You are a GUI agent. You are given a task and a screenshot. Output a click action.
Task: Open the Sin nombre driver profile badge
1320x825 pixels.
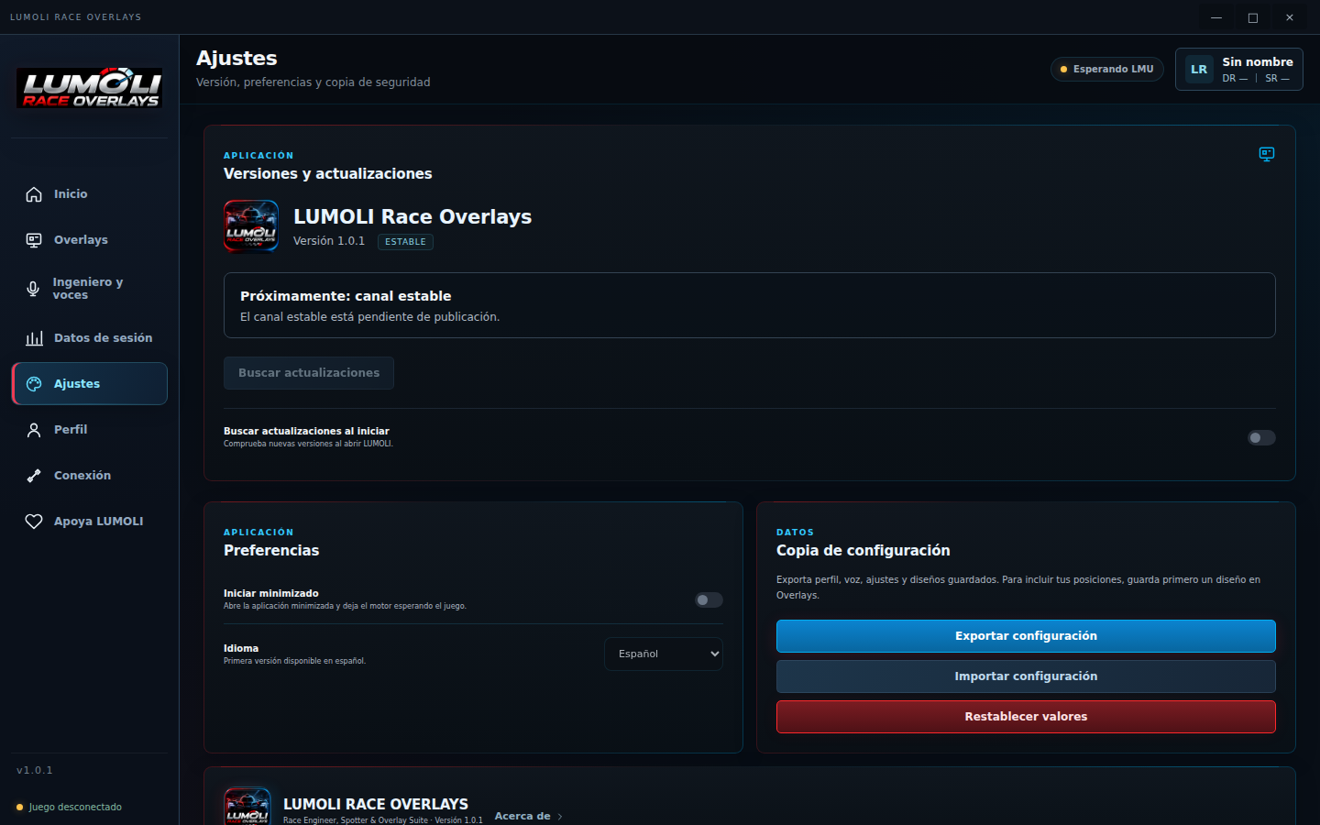(x=1239, y=70)
